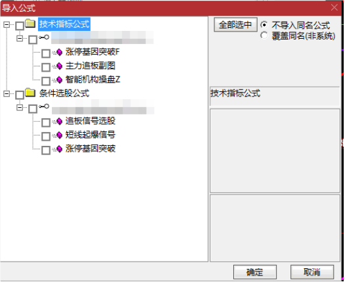Click the yellow folder icon beside 技术指标公式
The height and width of the screenshot is (282, 345).
pos(30,23)
